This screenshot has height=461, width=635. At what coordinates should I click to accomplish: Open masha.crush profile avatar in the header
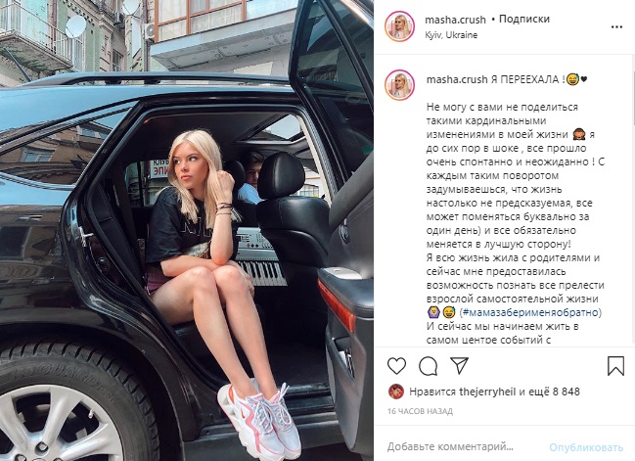pyautogui.click(x=399, y=26)
